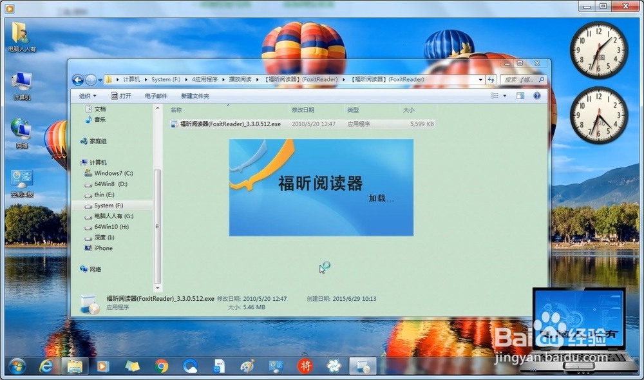
Task: Click the document file taskbar icon
Action: coord(219,366)
